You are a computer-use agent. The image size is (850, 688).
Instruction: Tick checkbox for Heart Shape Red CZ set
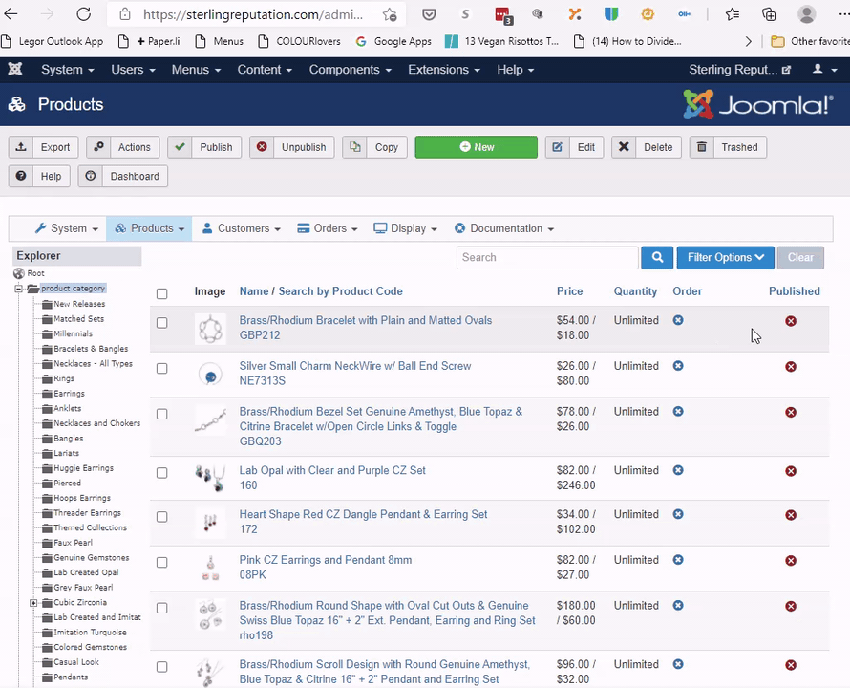pos(161,517)
